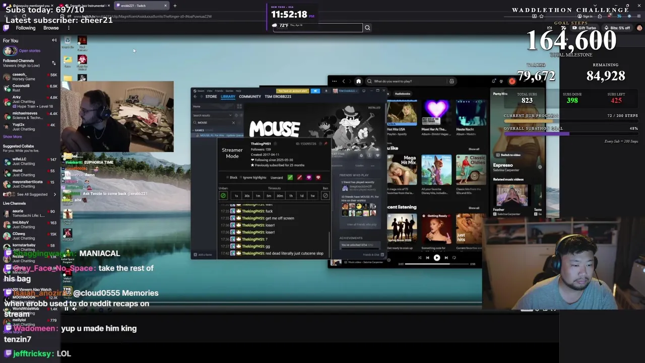Seek in Spotify progress bar
This screenshot has width=645, height=363.
pos(437,264)
